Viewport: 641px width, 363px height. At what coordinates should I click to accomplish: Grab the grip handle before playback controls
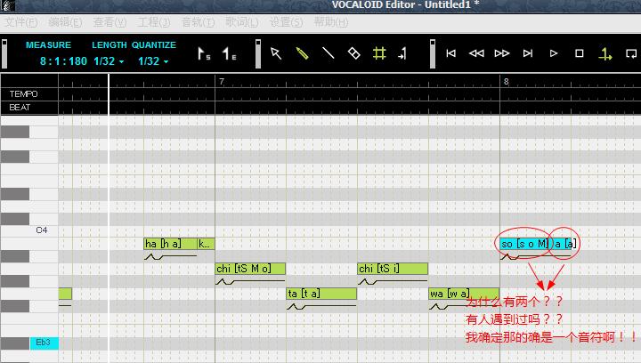(x=433, y=53)
